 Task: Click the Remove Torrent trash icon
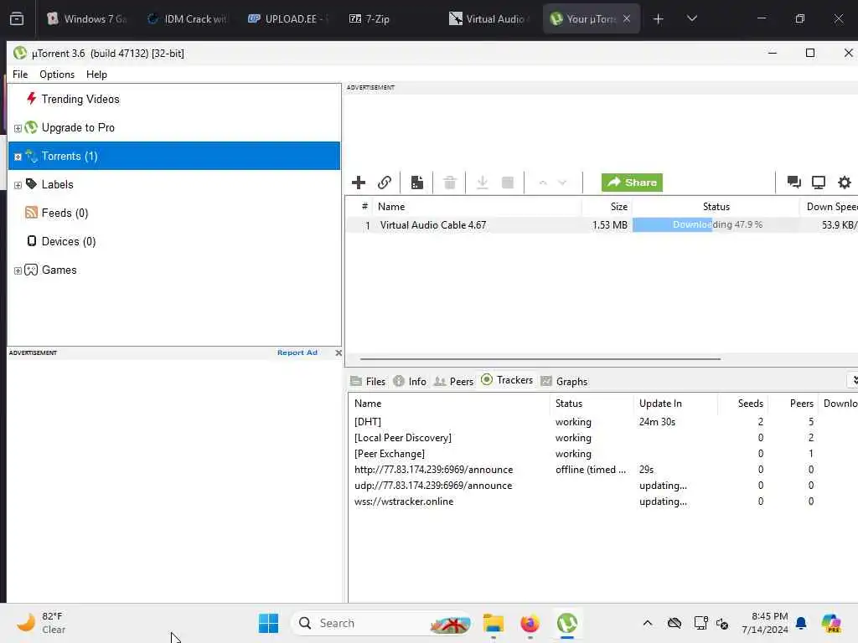450,183
